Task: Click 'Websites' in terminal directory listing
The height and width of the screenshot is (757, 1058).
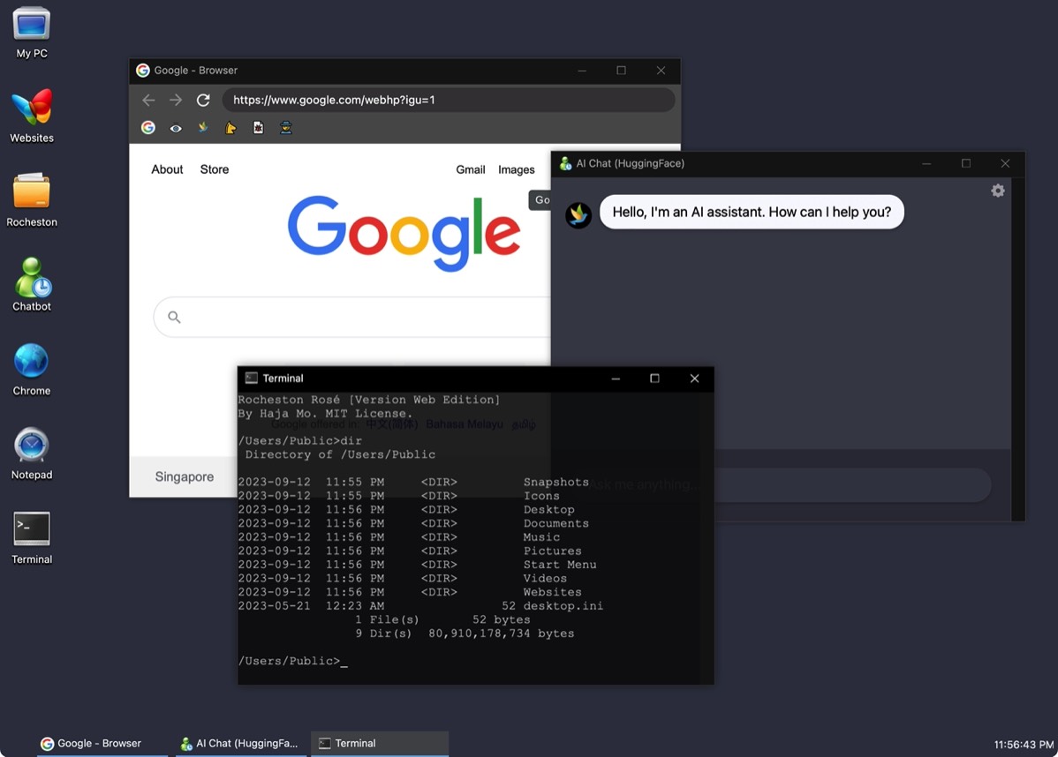Action: point(552,592)
